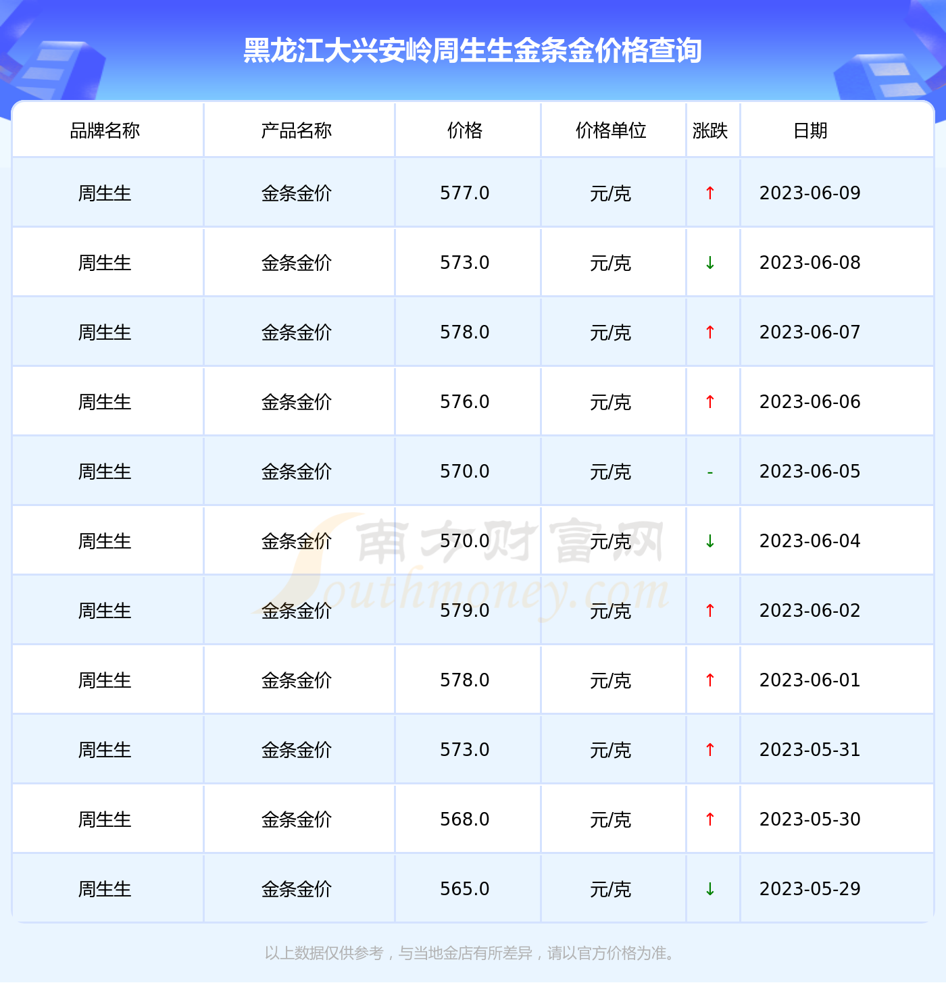Image resolution: width=946 pixels, height=983 pixels.
Task: Select the date 2023-06-02
Action: point(810,611)
